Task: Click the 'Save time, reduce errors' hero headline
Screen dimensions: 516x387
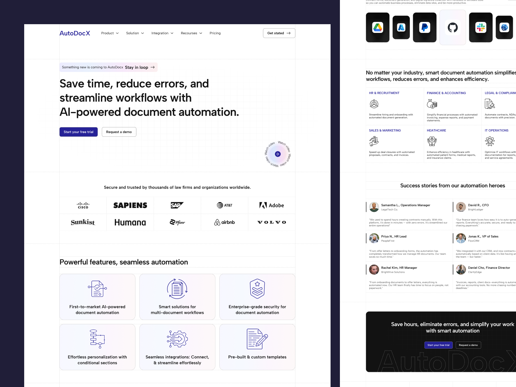Action: coord(149,98)
